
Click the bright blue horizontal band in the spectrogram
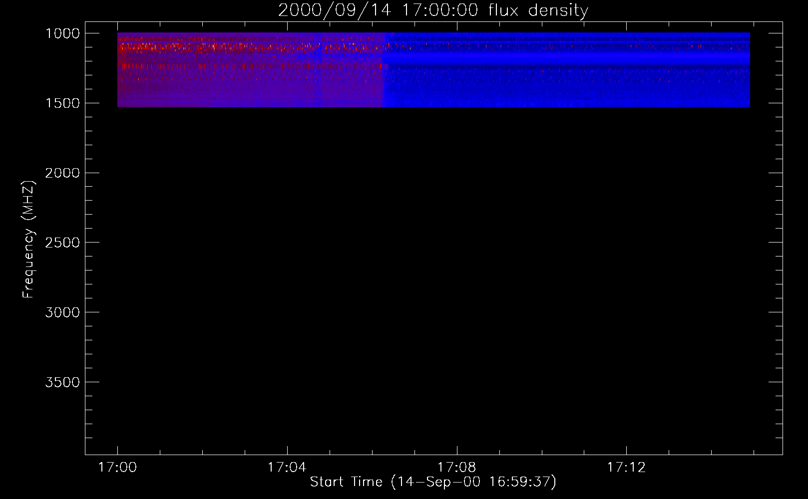click(566, 59)
